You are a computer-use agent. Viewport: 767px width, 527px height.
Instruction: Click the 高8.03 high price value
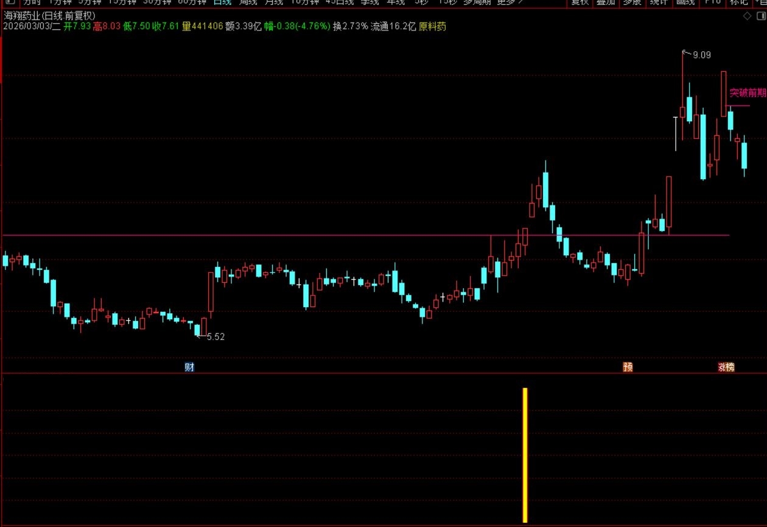[107, 27]
